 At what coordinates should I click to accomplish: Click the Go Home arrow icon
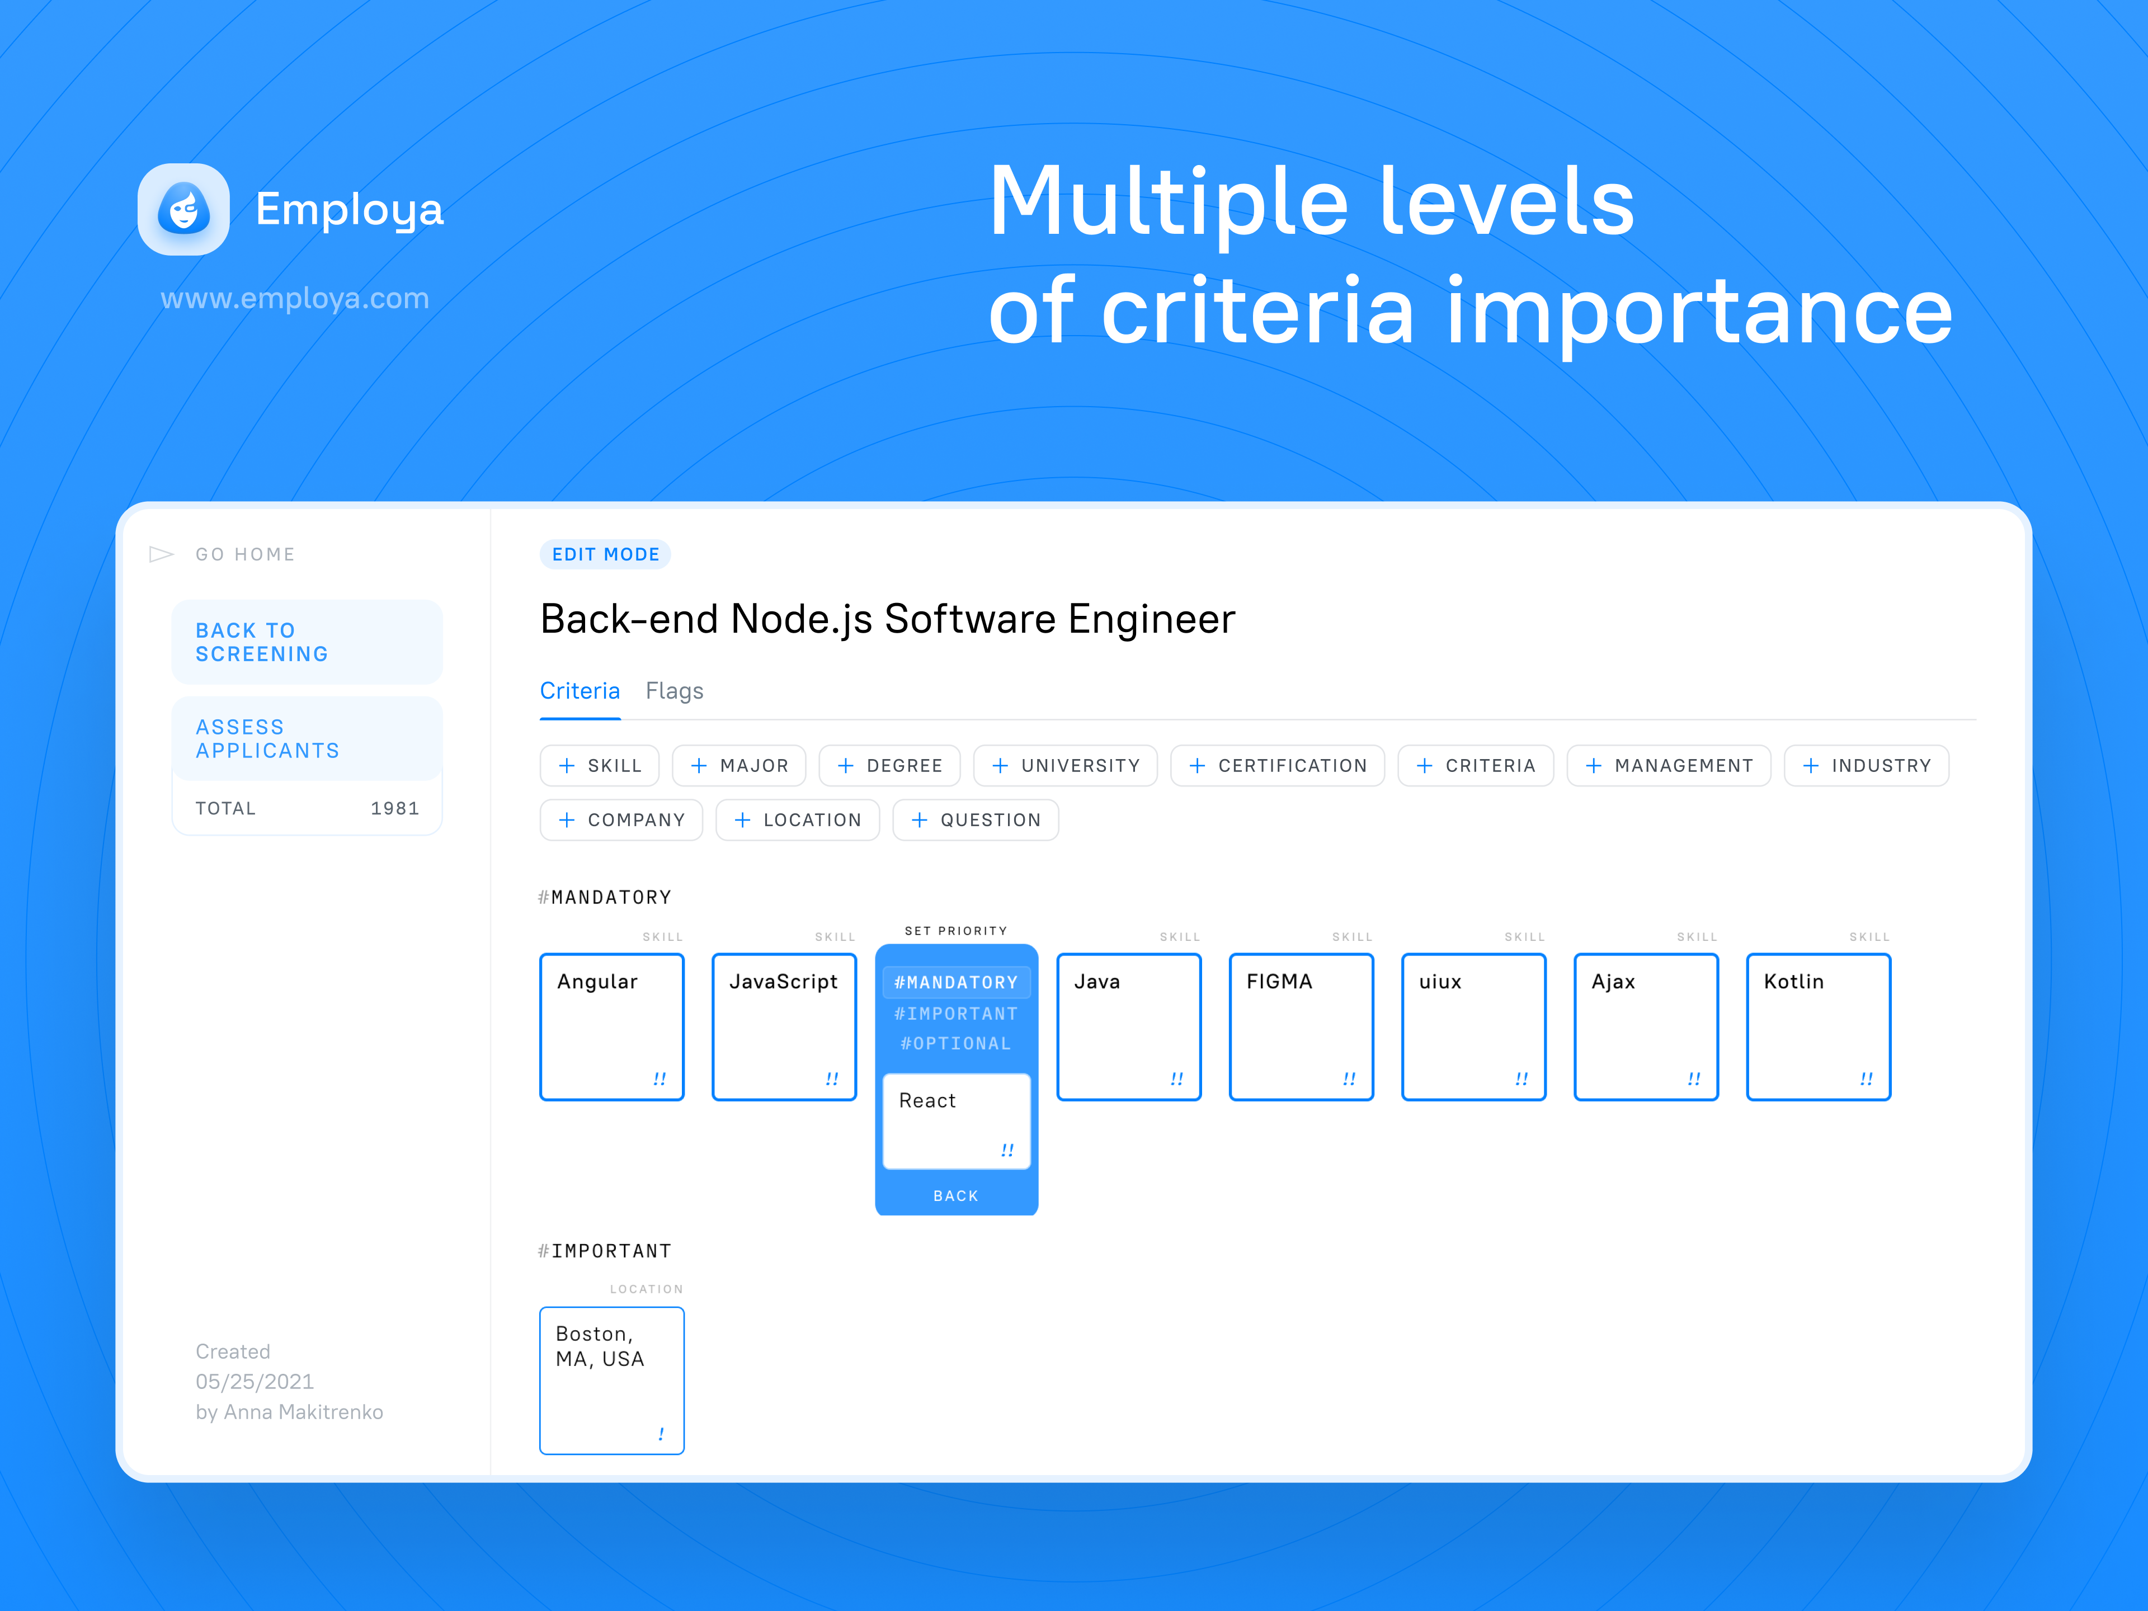pos(161,554)
